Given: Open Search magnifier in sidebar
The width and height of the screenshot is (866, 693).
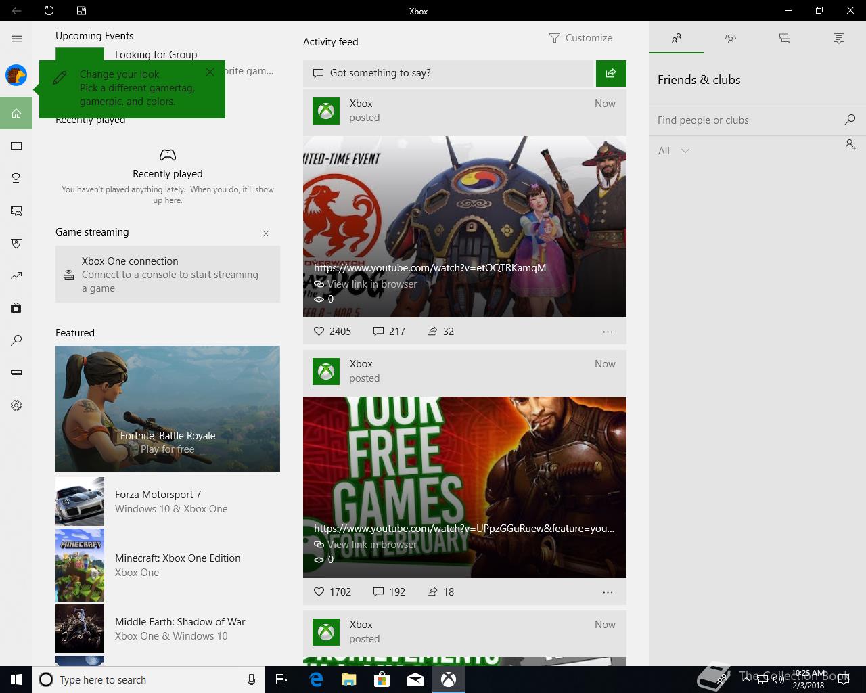Looking at the screenshot, I should pos(16,340).
